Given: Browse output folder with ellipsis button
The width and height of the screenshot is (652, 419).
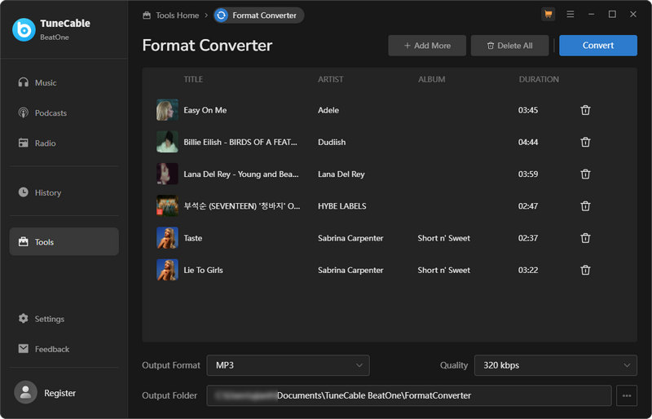Looking at the screenshot, I should tap(627, 395).
